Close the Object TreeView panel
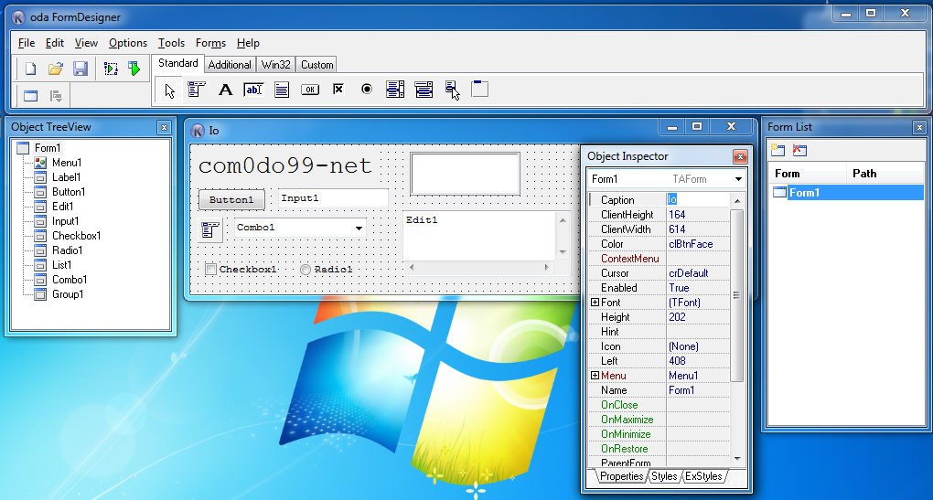 tap(165, 127)
